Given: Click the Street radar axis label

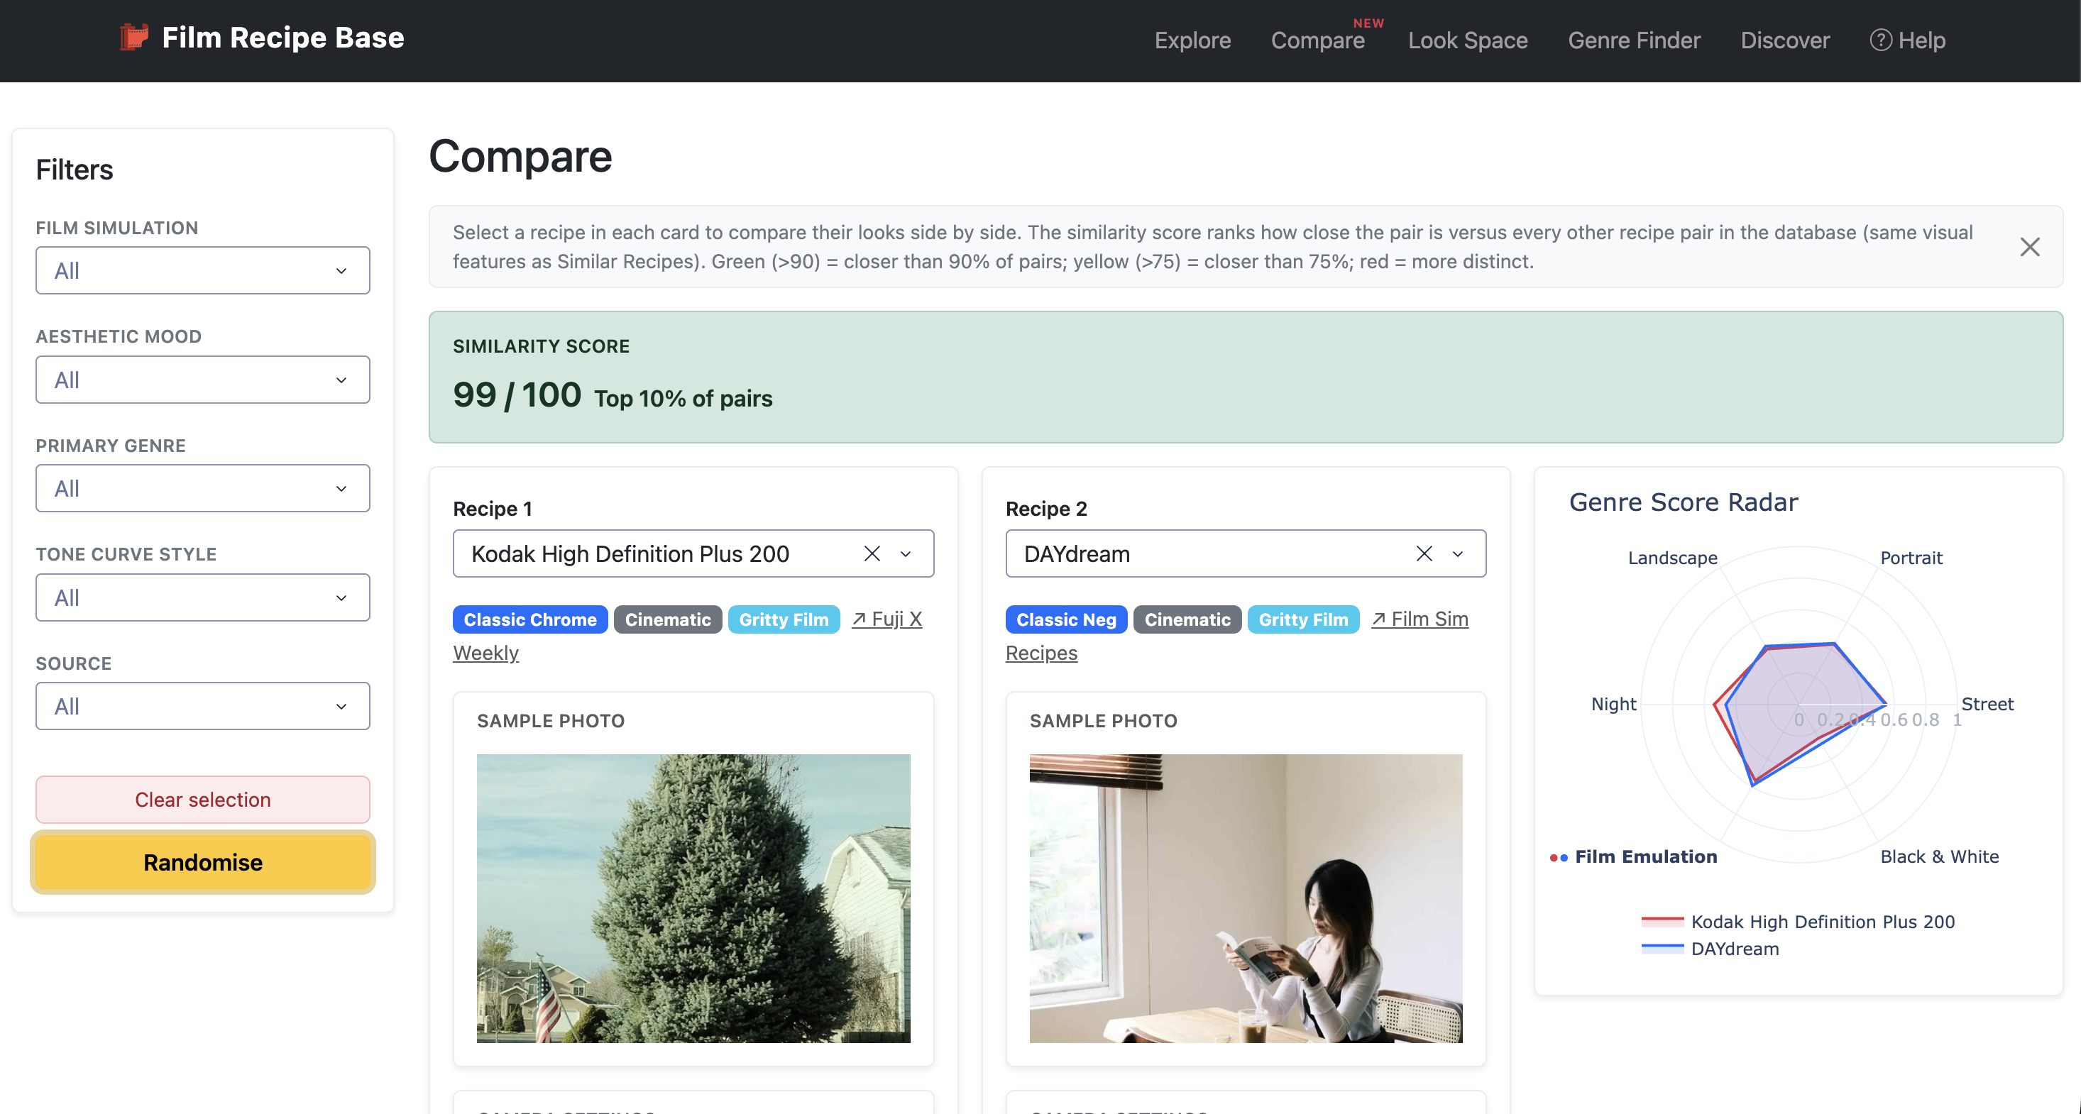Looking at the screenshot, I should [x=1987, y=704].
